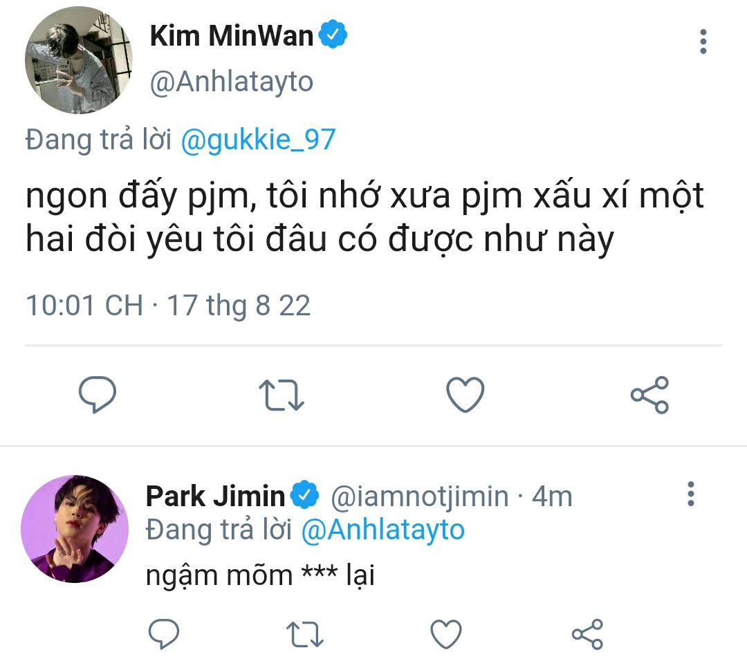This screenshot has height=659, width=747.
Task: Retweet Park Jimin's reply
Action: [x=305, y=633]
